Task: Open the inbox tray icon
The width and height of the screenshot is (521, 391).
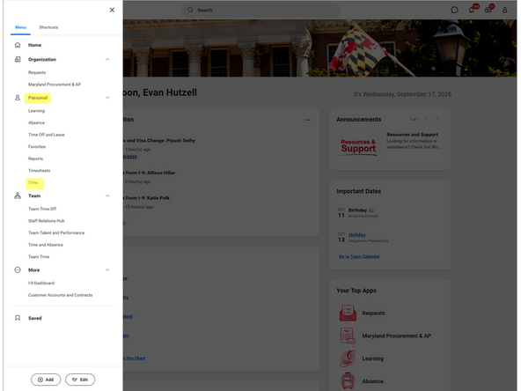Action: 488,10
